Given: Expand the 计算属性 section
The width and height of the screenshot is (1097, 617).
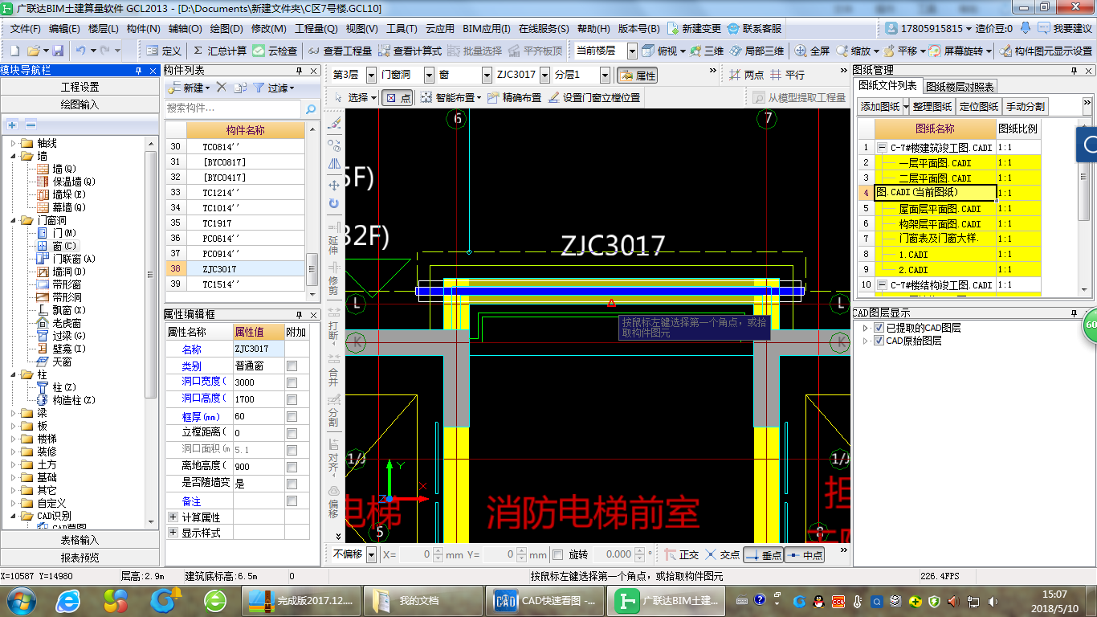Looking at the screenshot, I should click(x=173, y=517).
